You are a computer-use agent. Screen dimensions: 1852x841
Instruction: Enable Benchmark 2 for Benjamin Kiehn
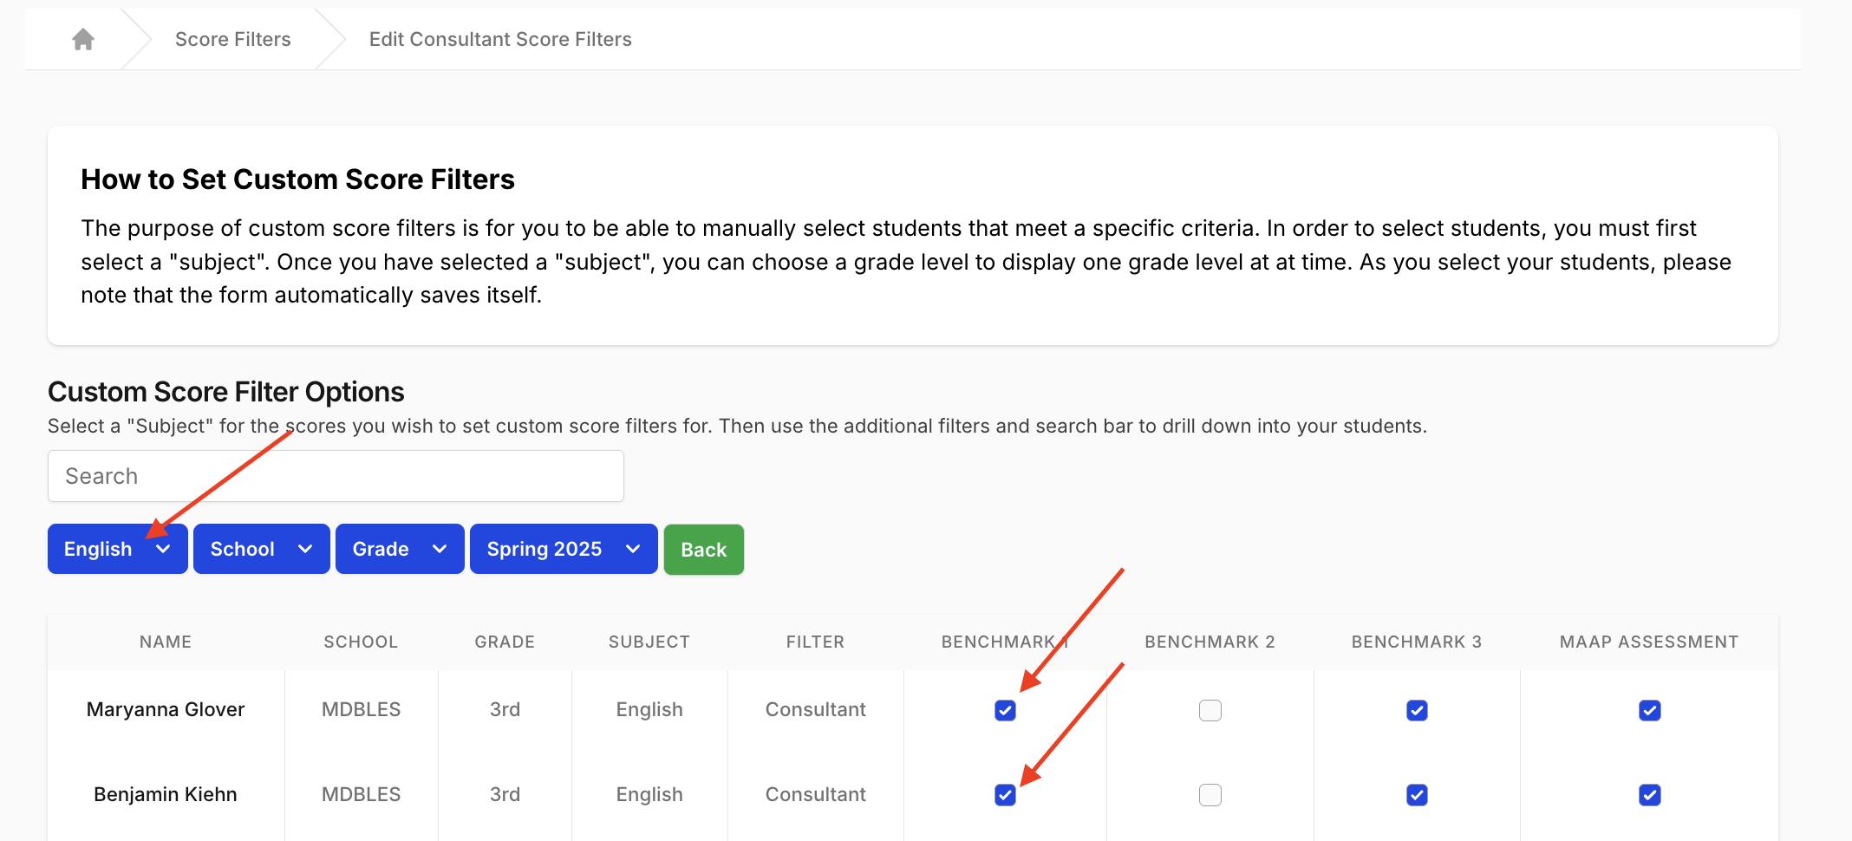[x=1210, y=795]
